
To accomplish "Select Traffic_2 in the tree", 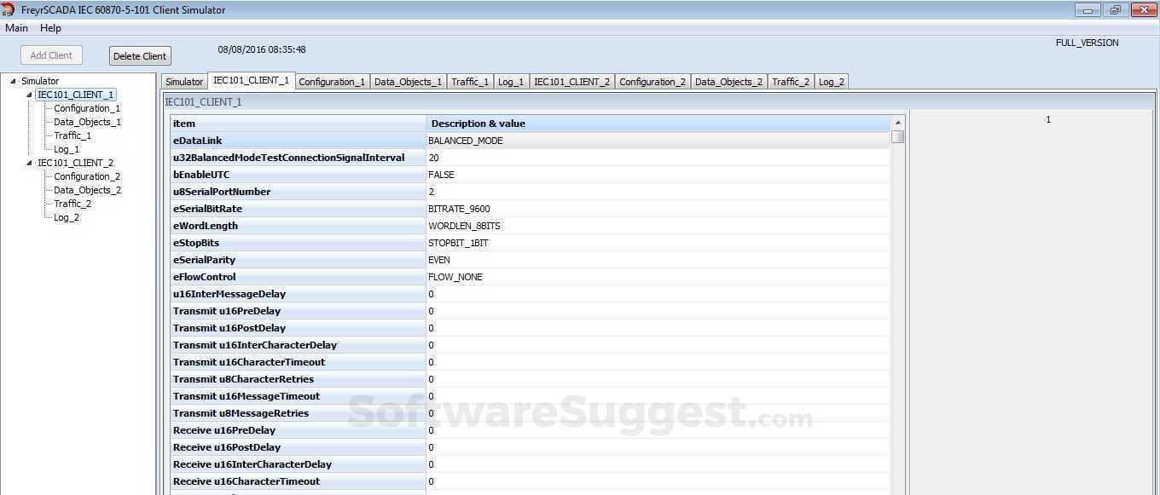I will click(x=72, y=204).
